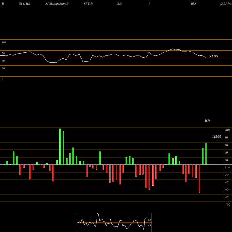Screen dimensions: 232x232
Task: Click the 'SI & MR' header text
Action: point(25,4)
